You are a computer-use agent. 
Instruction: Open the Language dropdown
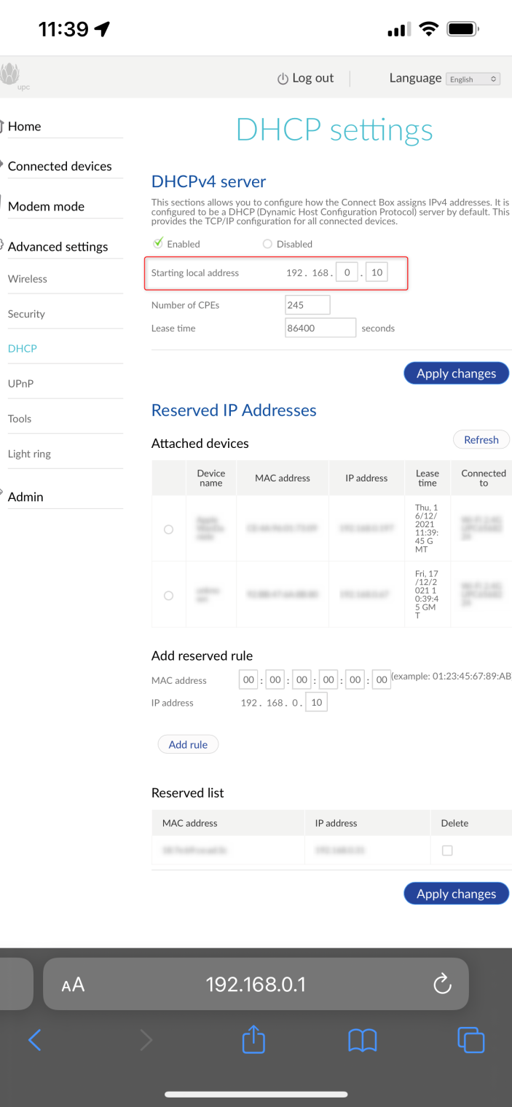point(473,79)
